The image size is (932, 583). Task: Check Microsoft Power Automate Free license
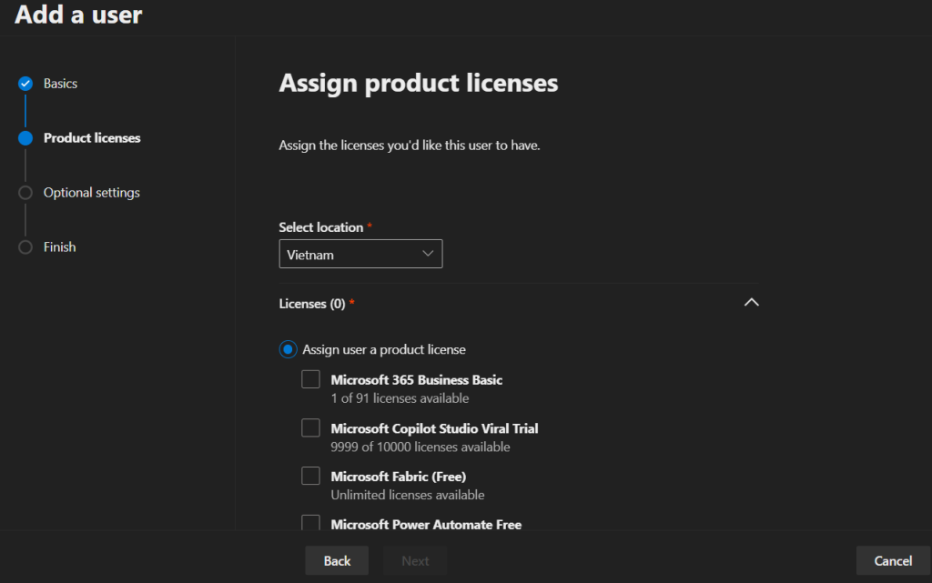coord(310,522)
